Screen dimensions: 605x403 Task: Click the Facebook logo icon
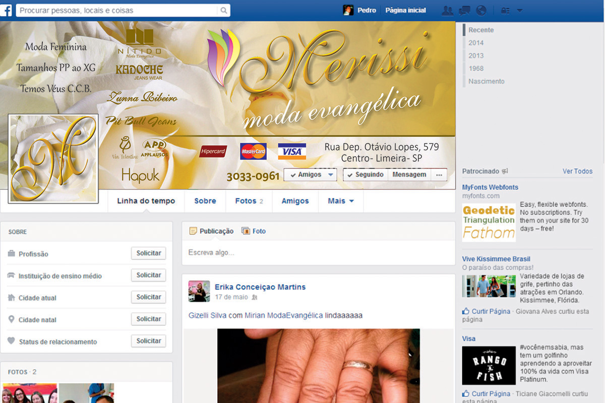[6, 10]
